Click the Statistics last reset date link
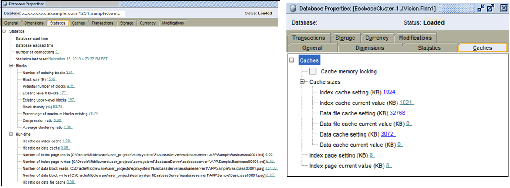The image size is (510, 188). pos(78,59)
